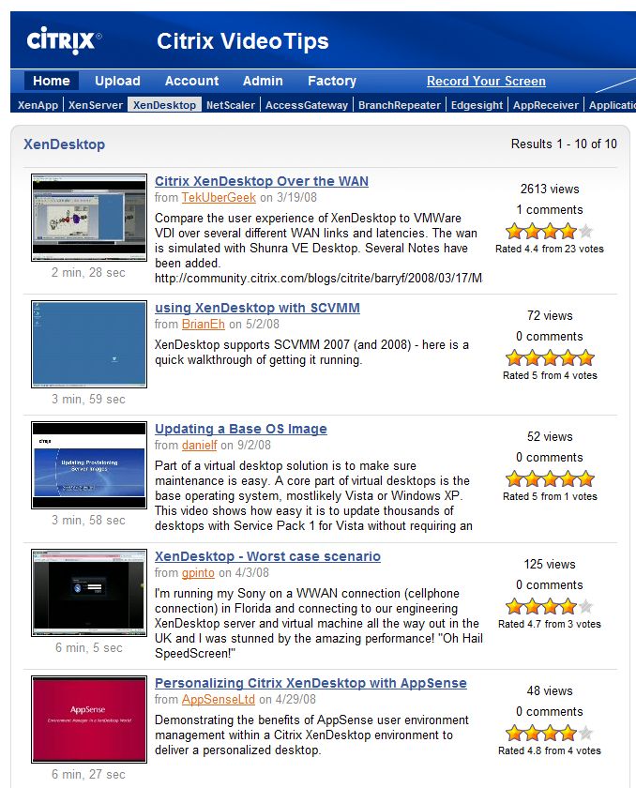Viewport: 636px width, 788px height.
Task: Click the Citrix logo in the header
Action: point(64,40)
